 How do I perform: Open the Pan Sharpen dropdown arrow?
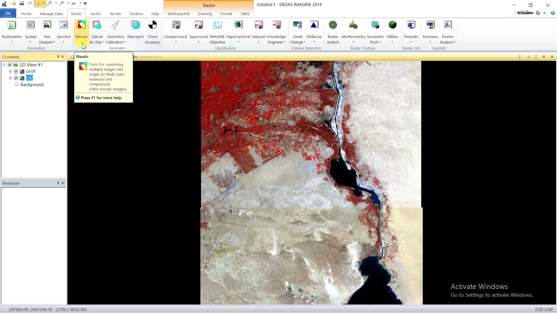point(54,42)
